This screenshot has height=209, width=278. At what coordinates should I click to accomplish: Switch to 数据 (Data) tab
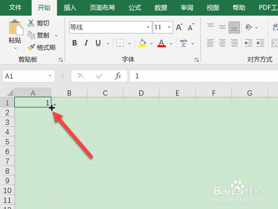coord(161,8)
